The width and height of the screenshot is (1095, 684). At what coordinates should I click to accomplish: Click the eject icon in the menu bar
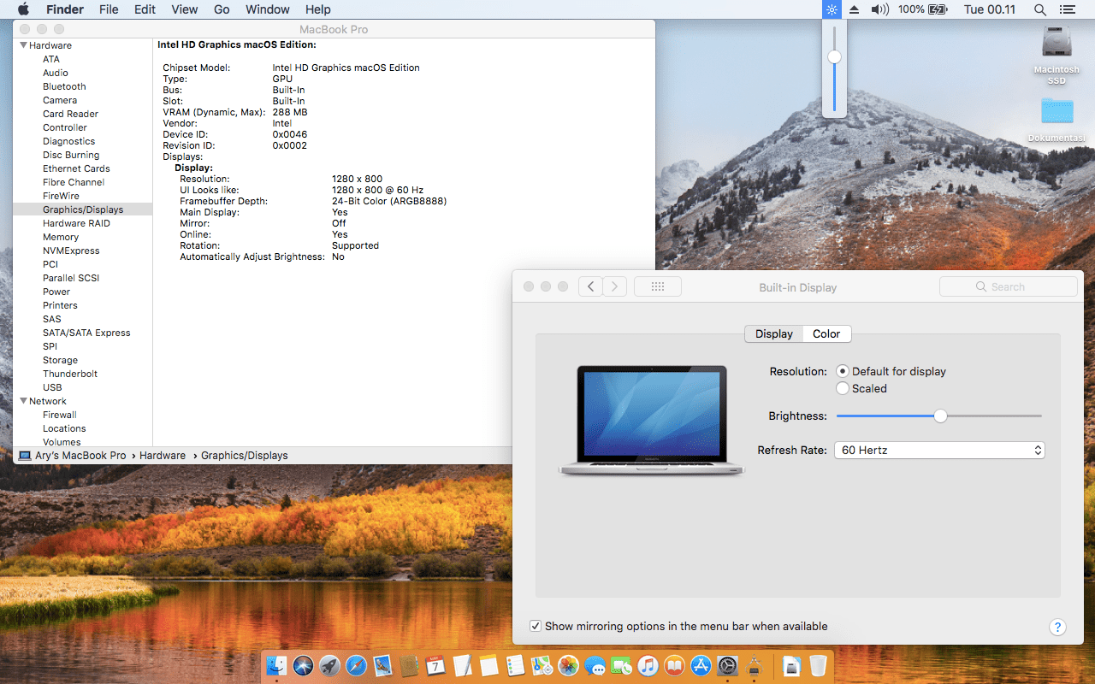click(854, 9)
